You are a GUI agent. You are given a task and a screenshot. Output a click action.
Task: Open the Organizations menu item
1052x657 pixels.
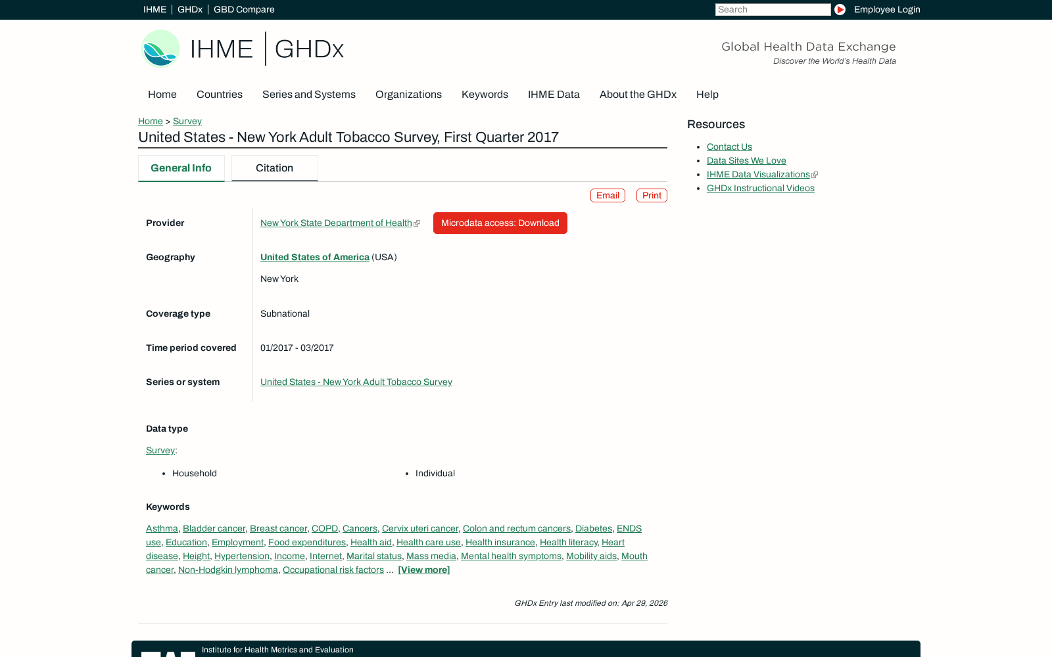408,95
